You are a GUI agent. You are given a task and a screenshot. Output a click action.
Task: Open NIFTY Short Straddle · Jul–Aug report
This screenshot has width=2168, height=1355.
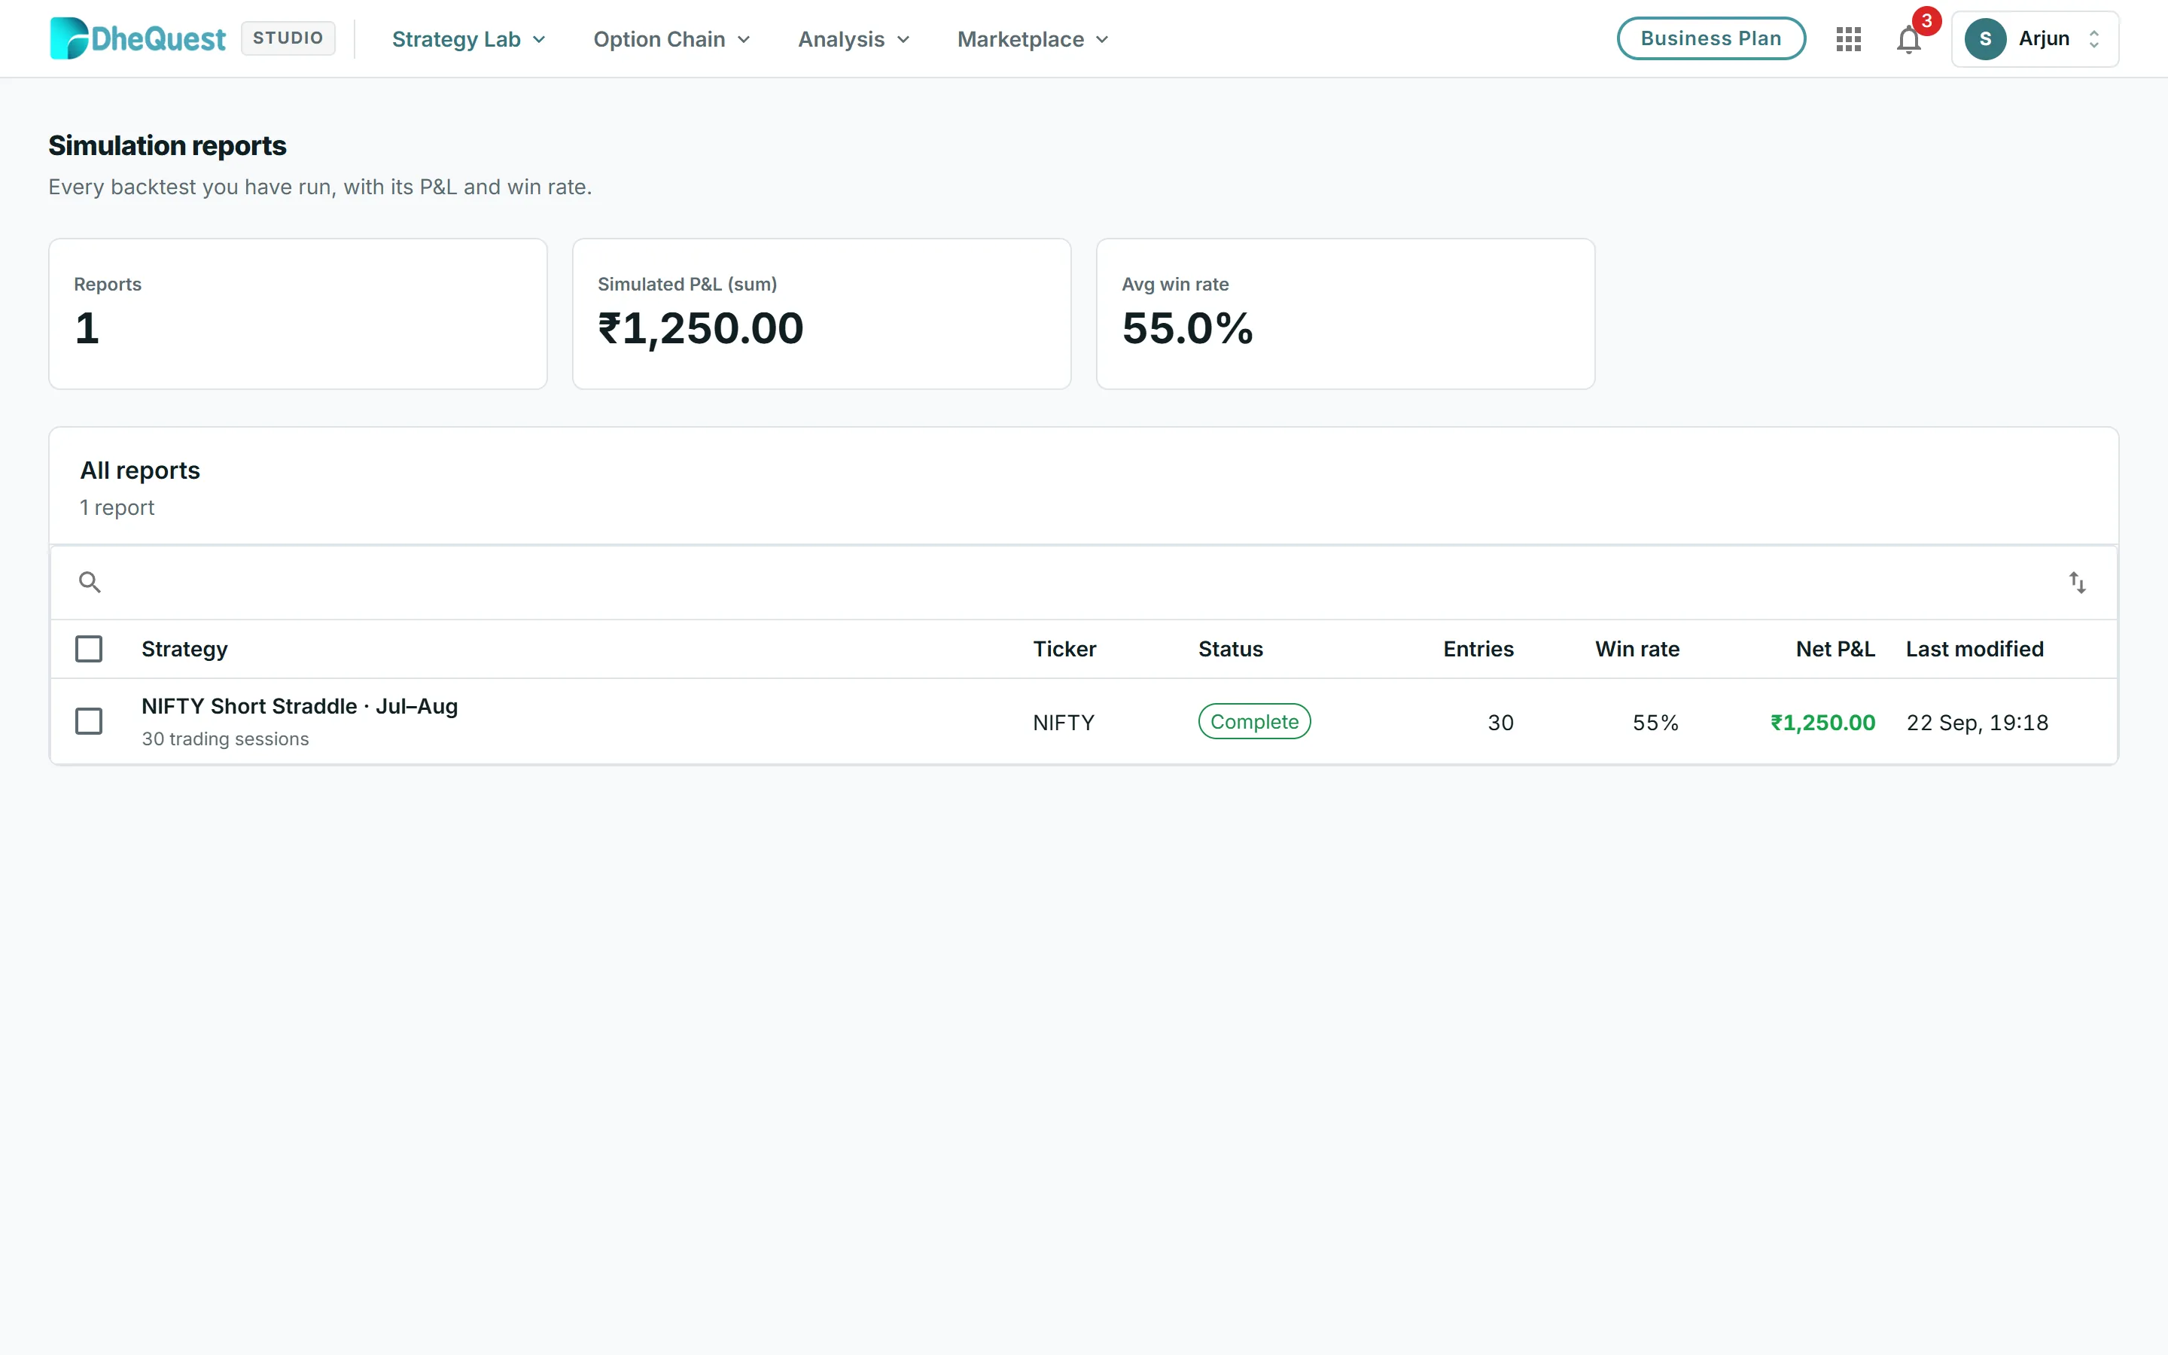tap(299, 706)
